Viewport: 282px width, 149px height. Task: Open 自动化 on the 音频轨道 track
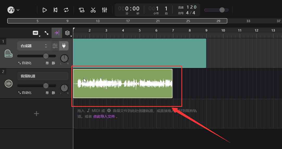[x=25, y=93]
